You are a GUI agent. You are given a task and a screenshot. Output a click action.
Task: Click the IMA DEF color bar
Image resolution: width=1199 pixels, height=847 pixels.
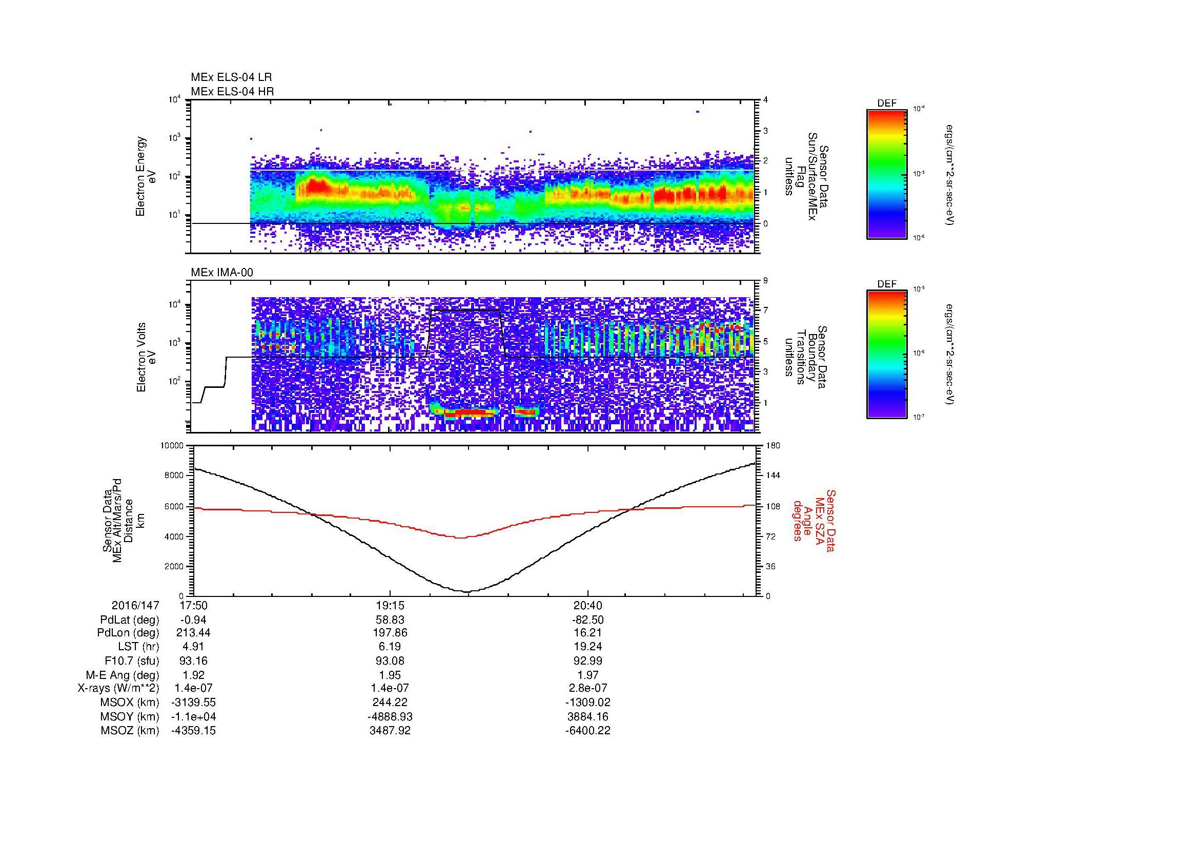click(x=886, y=355)
